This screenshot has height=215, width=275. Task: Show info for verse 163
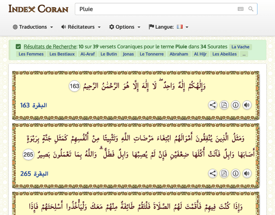235,105
